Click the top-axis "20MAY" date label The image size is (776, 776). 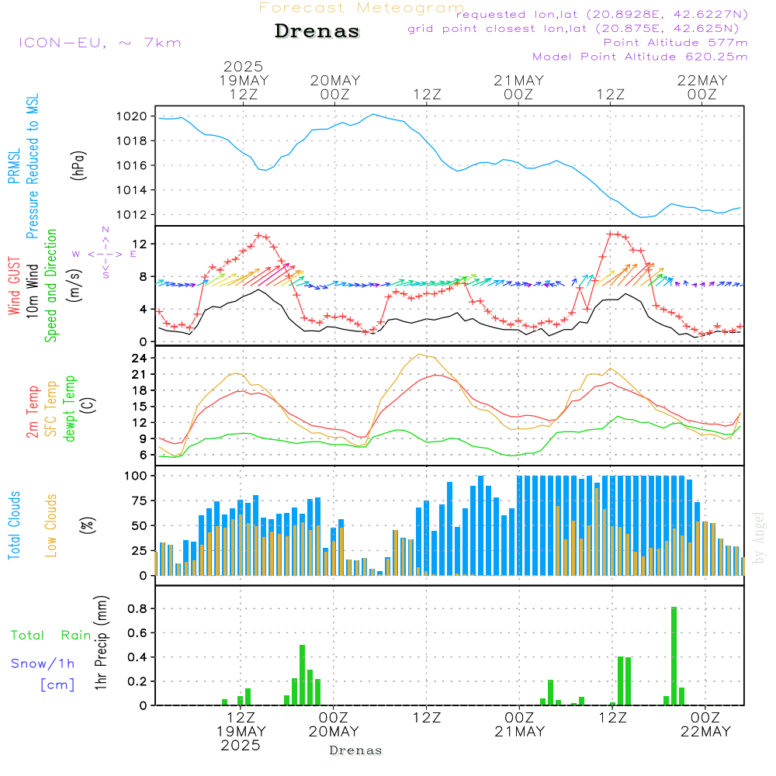pyautogui.click(x=335, y=81)
